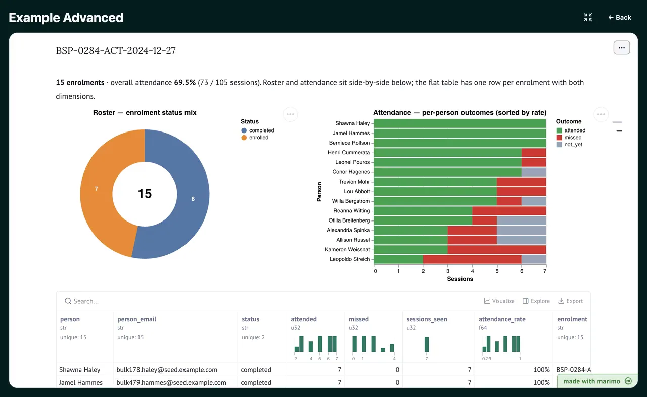Go back using the Back link
647x397 pixels.
[620, 17]
